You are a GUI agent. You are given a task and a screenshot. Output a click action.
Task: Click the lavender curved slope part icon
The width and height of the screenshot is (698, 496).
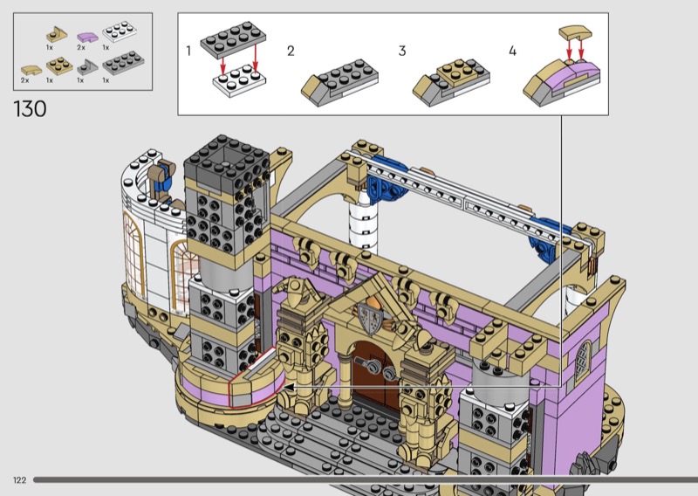(86, 37)
